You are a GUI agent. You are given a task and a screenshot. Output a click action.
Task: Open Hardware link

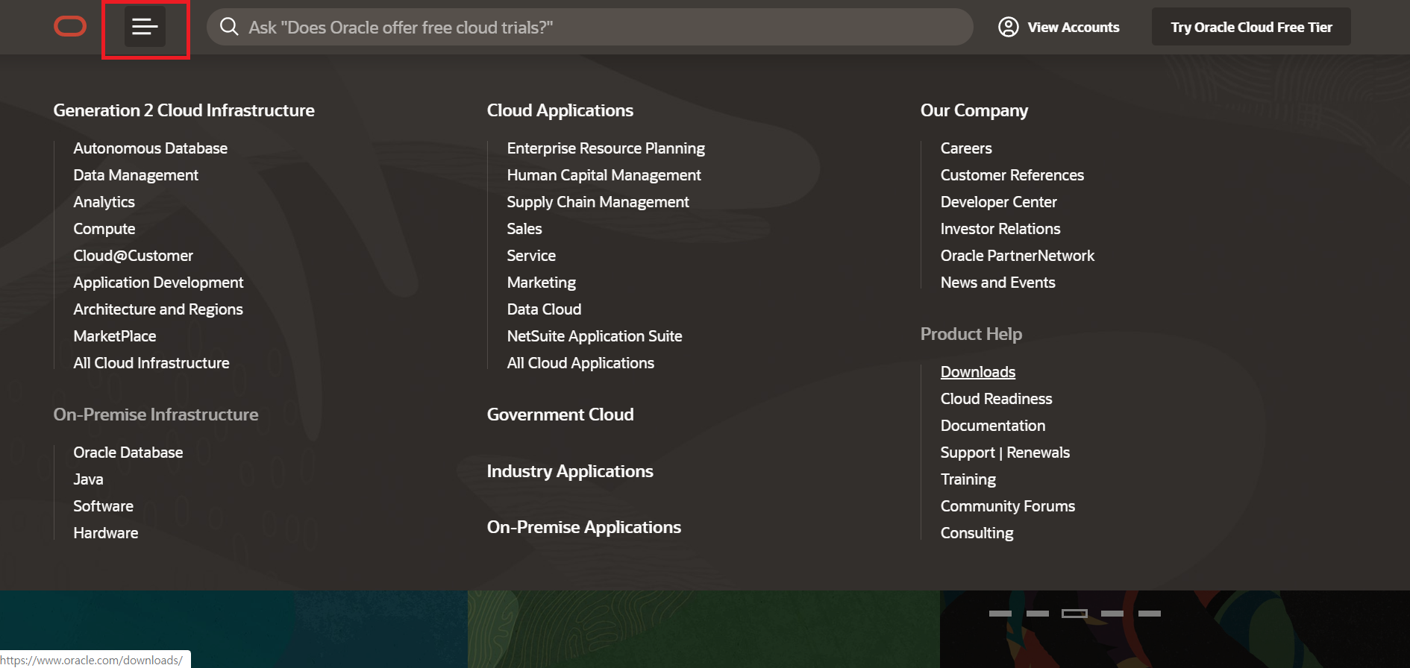105,533
